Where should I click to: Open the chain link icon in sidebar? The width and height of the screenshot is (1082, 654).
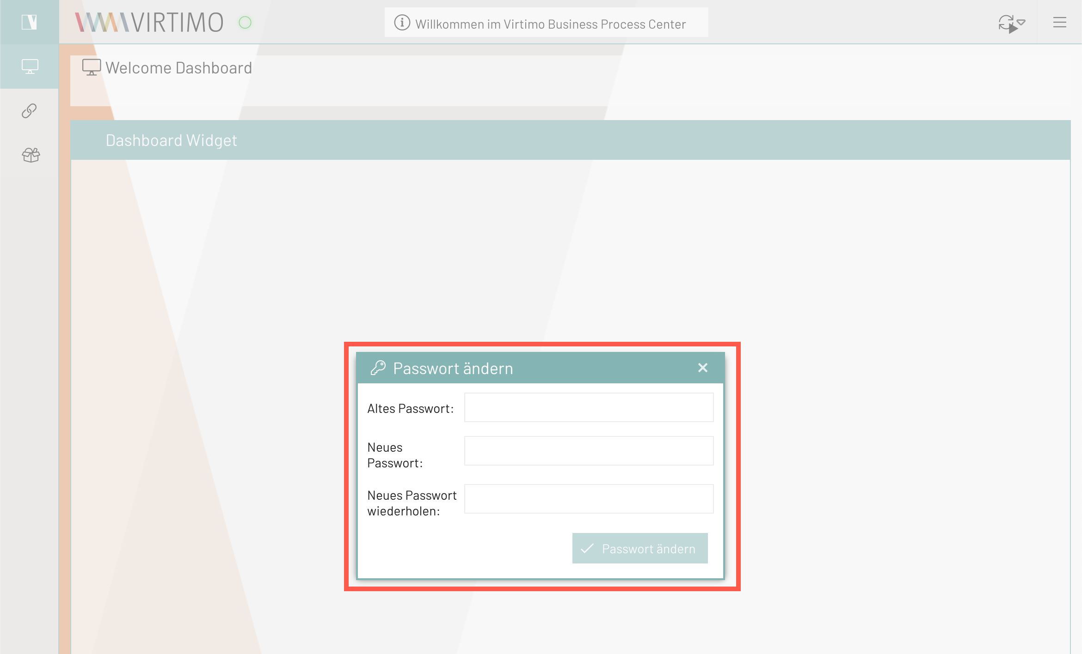point(30,111)
